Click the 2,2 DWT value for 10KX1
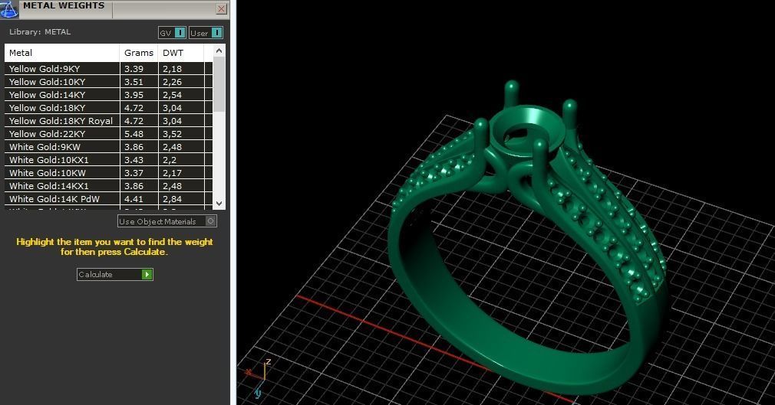Screen dimensions: 775x405 pos(170,160)
